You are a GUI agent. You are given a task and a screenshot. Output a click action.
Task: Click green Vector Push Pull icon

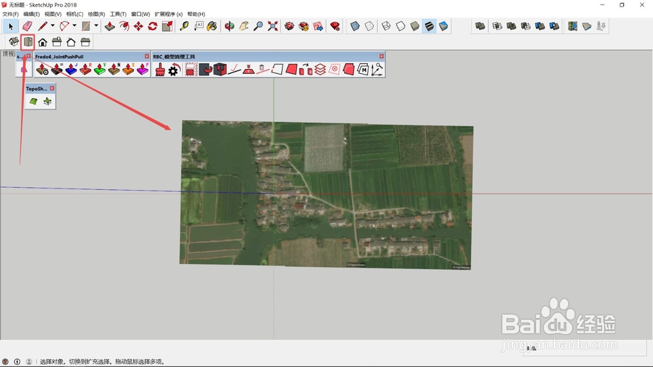pyautogui.click(x=99, y=69)
